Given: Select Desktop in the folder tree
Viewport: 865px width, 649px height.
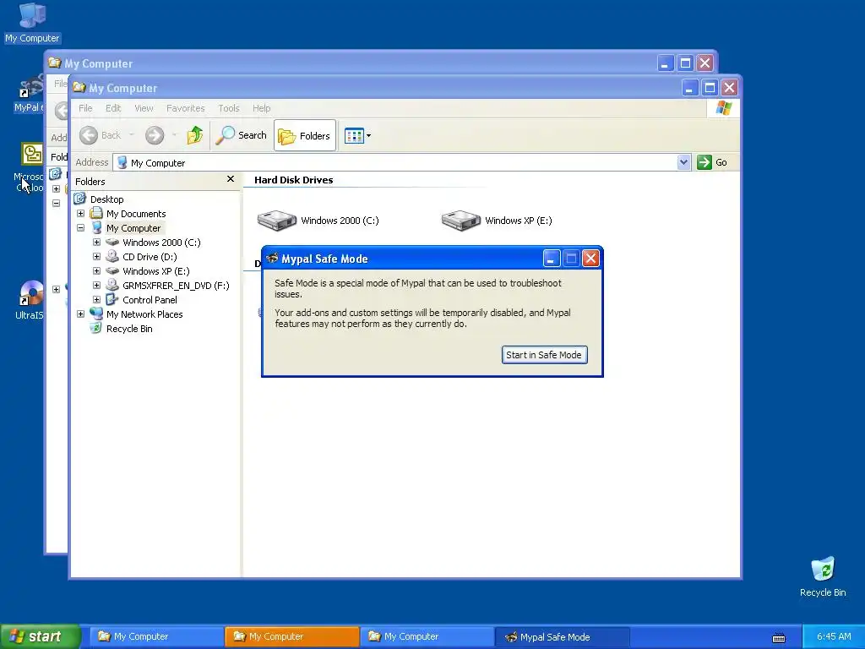Looking at the screenshot, I should click(107, 199).
